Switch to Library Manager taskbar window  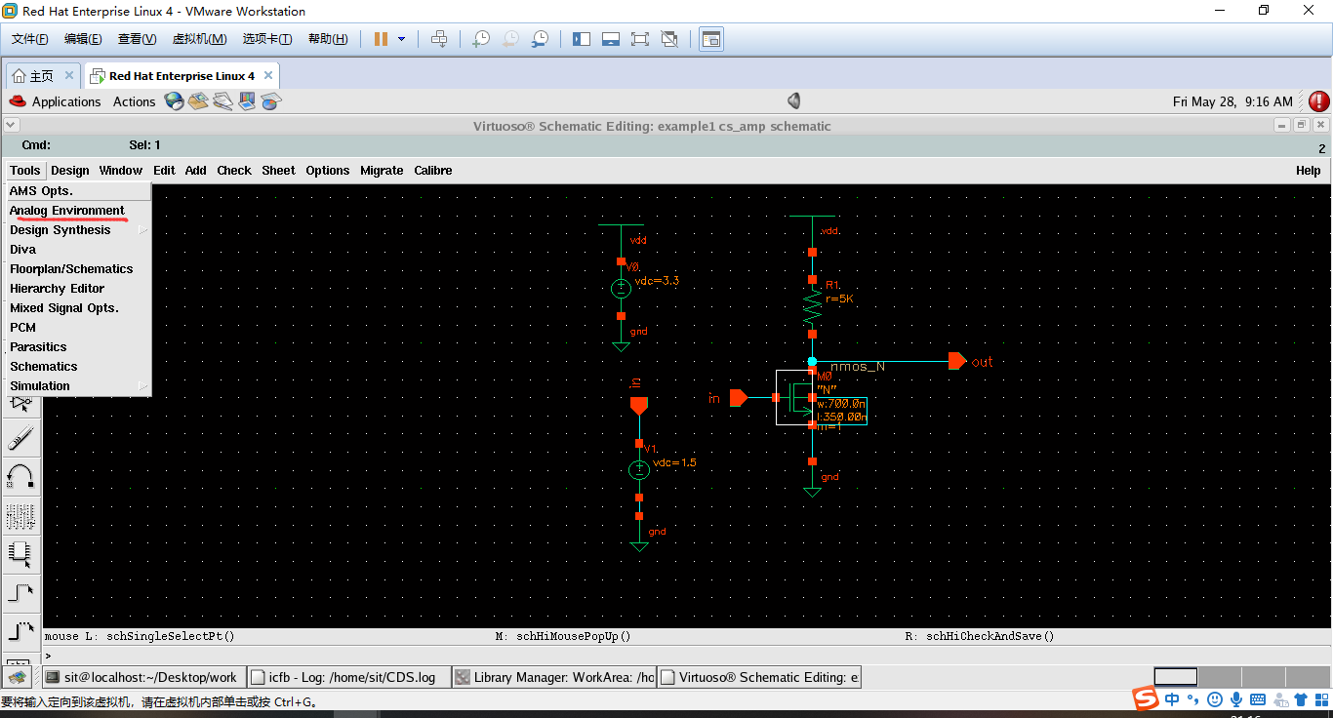(x=554, y=677)
